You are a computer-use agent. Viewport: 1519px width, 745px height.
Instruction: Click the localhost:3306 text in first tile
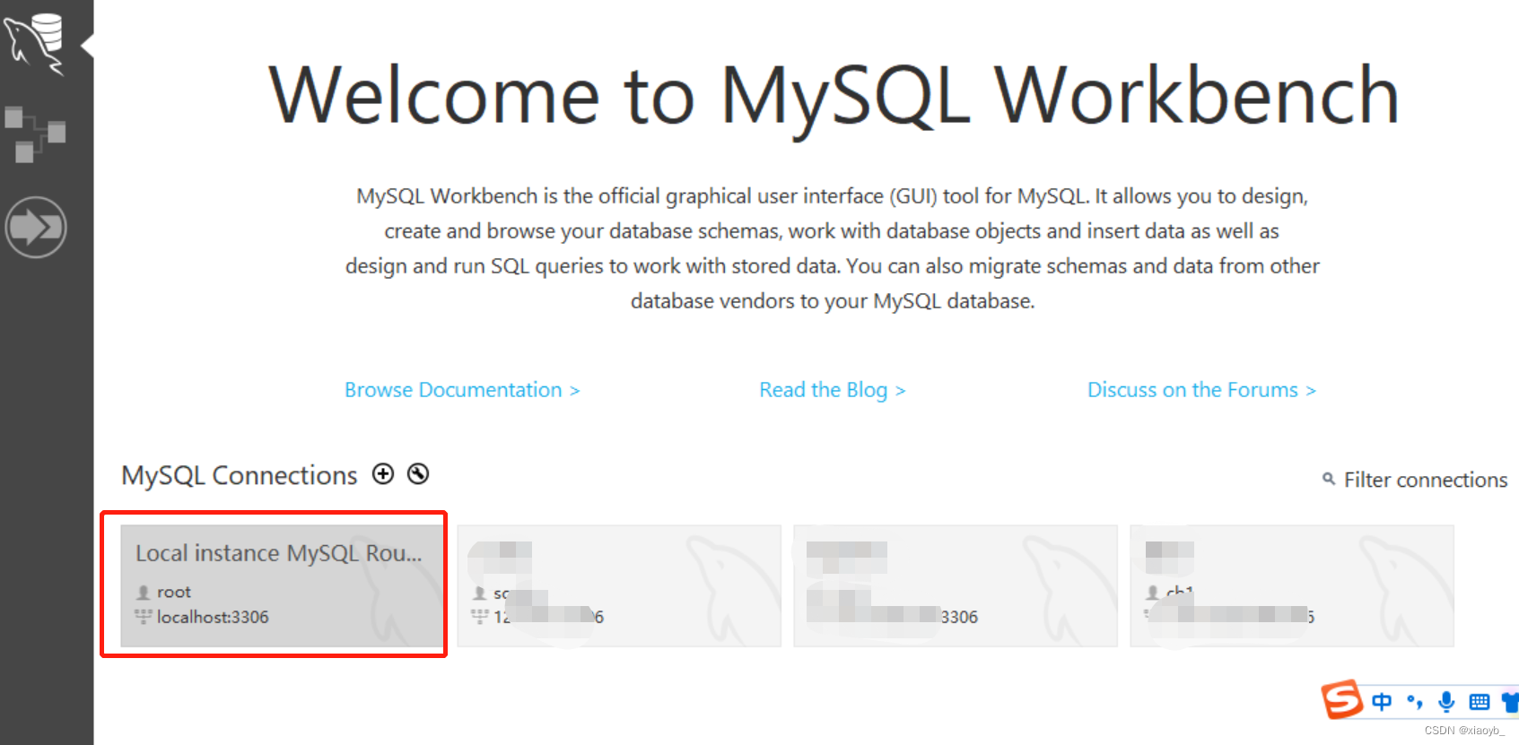[x=213, y=617]
